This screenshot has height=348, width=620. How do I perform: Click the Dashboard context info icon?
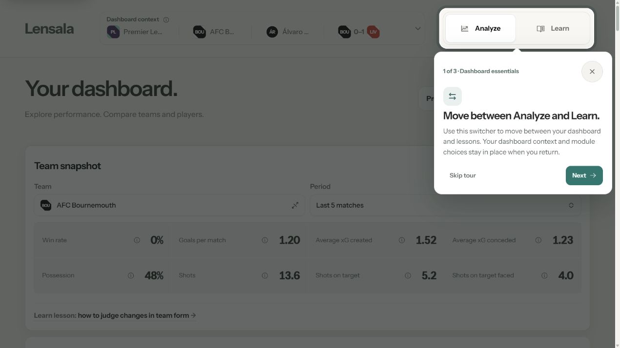tap(166, 19)
